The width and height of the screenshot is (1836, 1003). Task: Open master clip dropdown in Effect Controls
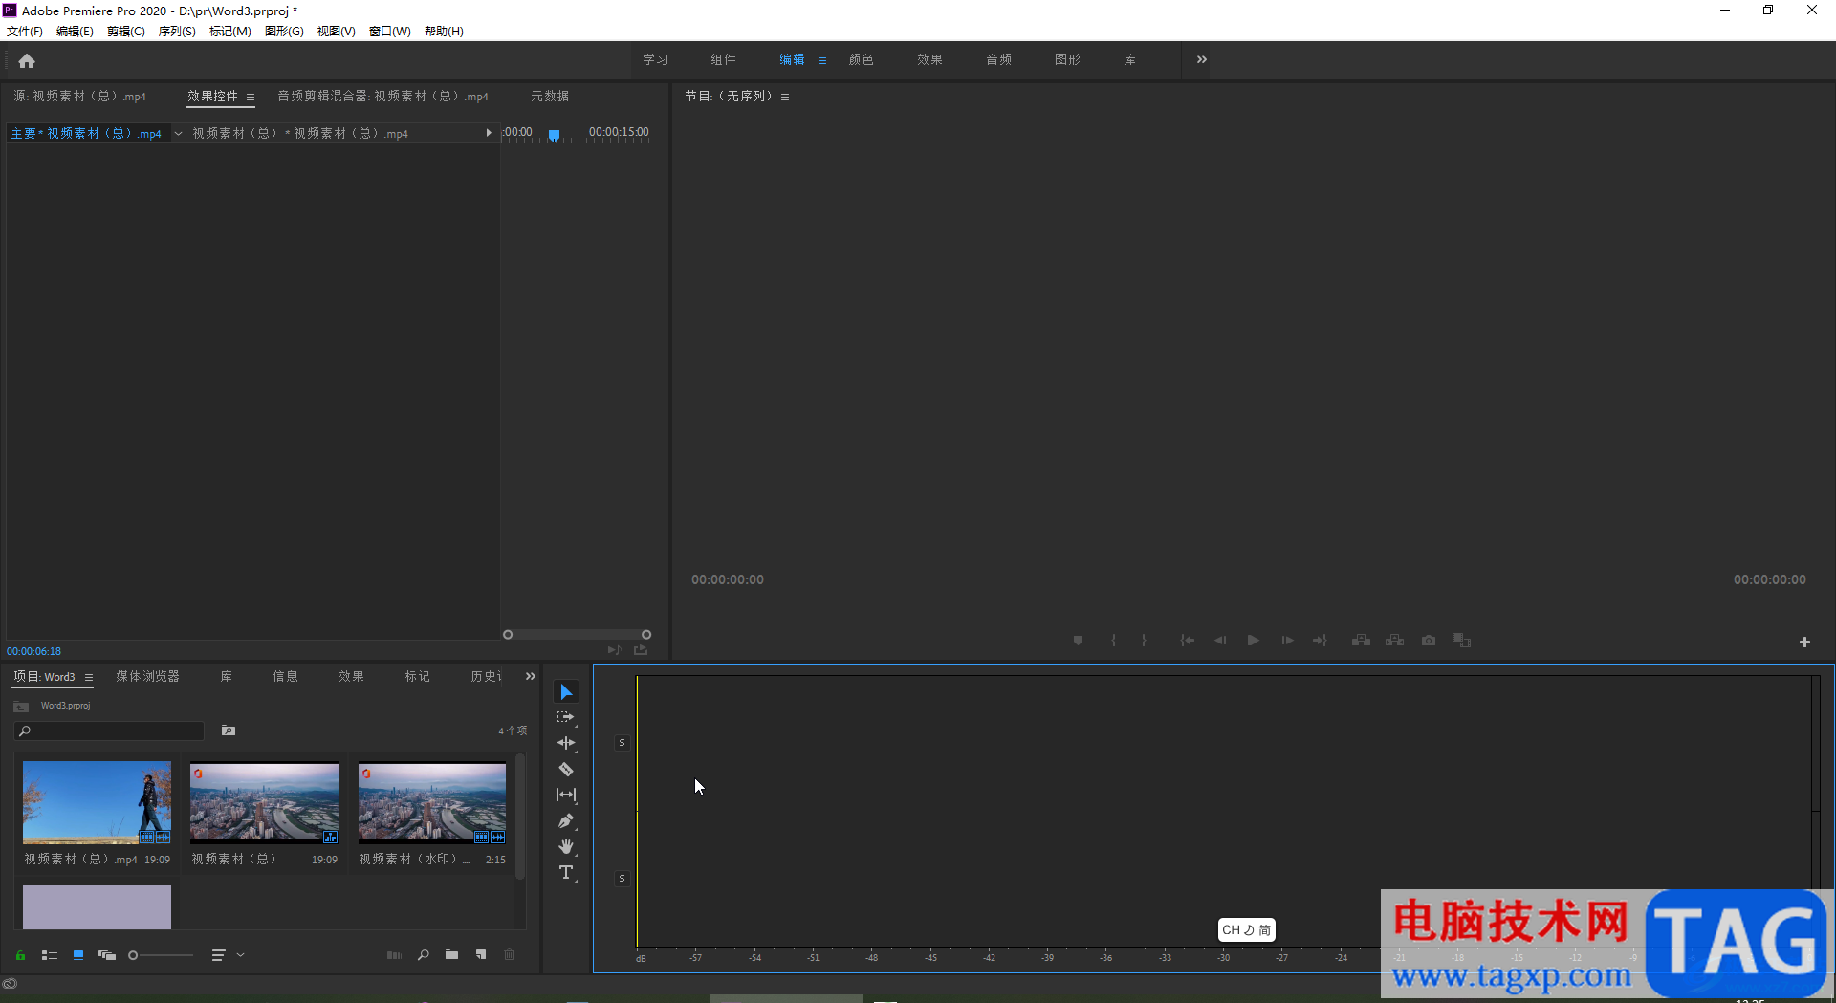[178, 134]
